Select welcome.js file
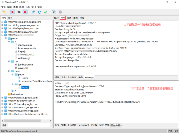The width and height of the screenshot is (179, 133). click(x=24, y=58)
